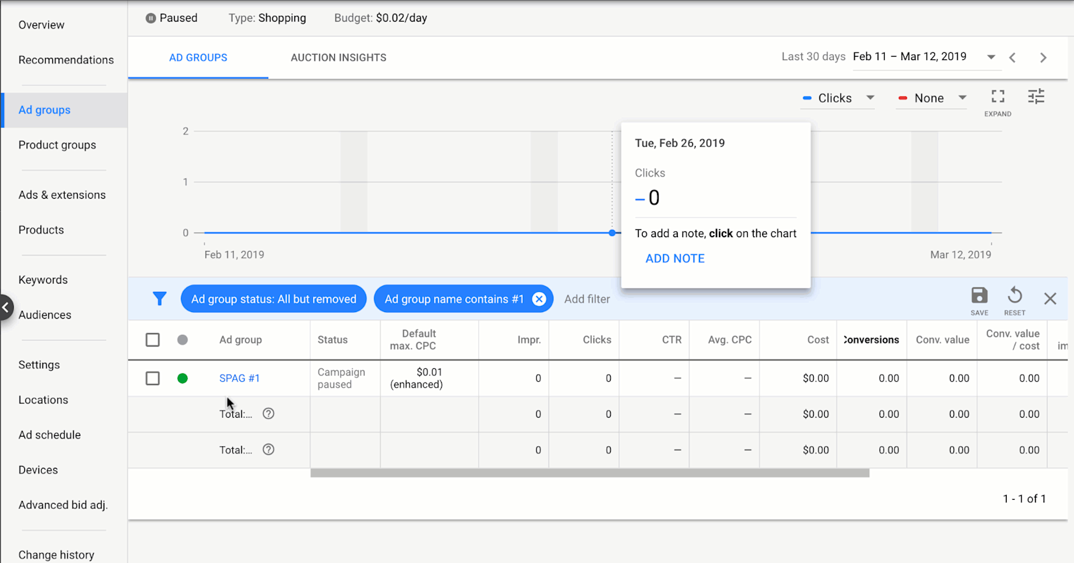Close the filter bar

point(1050,299)
